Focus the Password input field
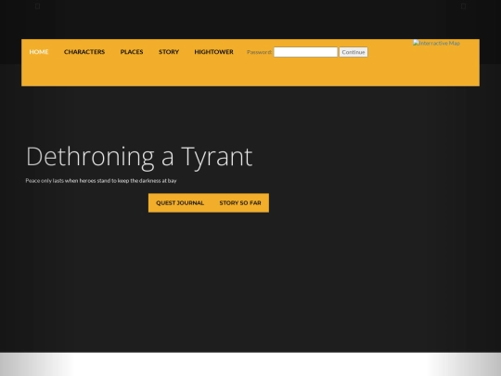Viewport: 501px width, 376px height. [305, 52]
